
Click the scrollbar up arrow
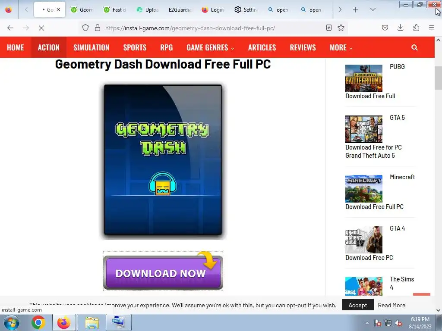point(438,40)
